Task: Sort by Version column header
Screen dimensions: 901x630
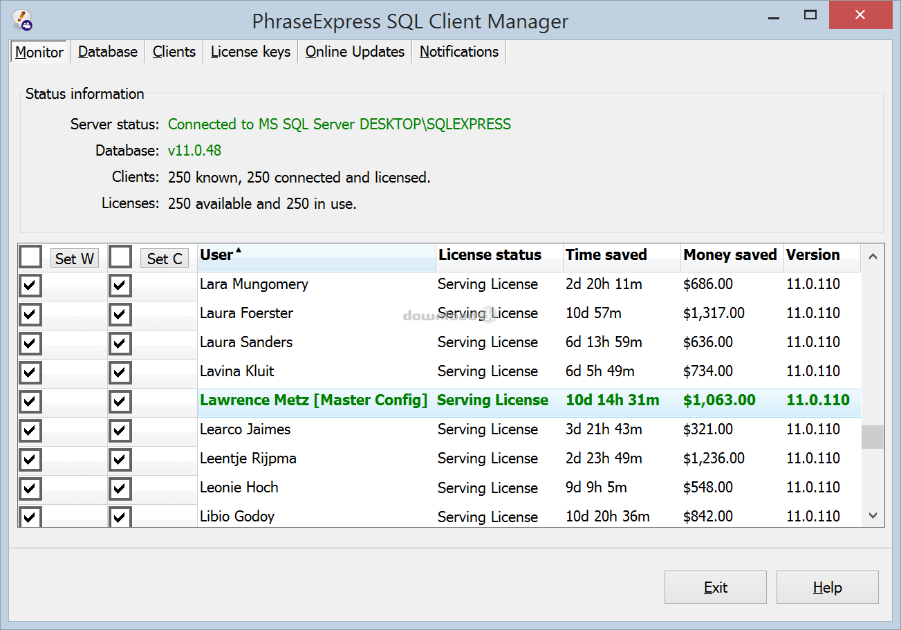Action: point(822,257)
